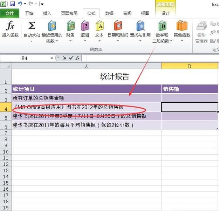Expand the Financial functions dropdown arrow
The width and height of the screenshot is (219, 211).
point(70,41)
